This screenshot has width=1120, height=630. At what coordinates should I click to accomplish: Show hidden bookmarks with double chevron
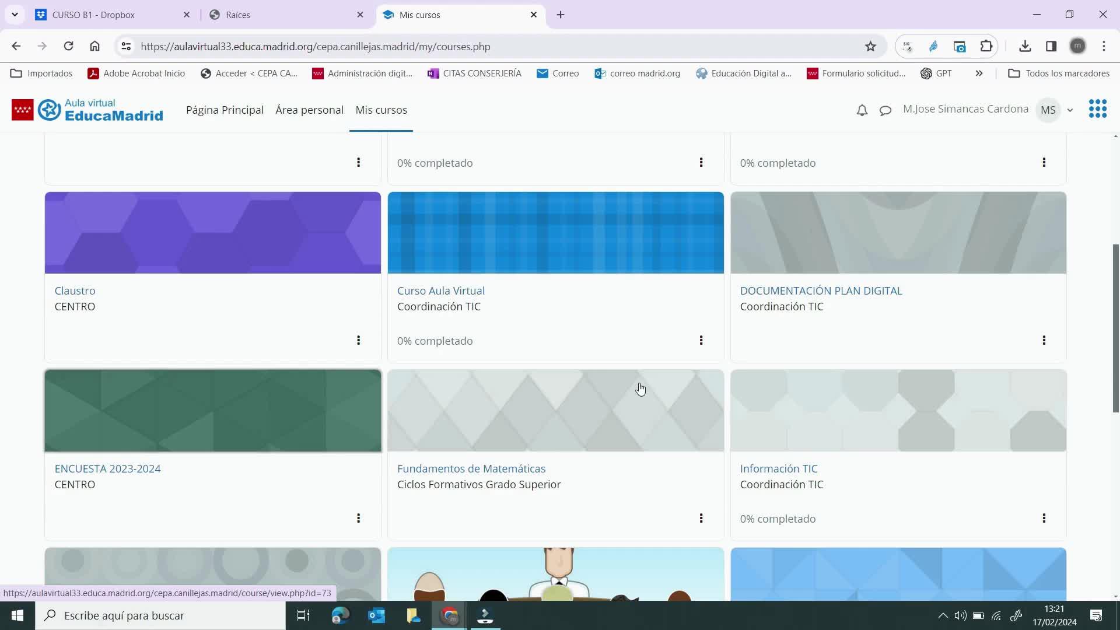(x=979, y=73)
